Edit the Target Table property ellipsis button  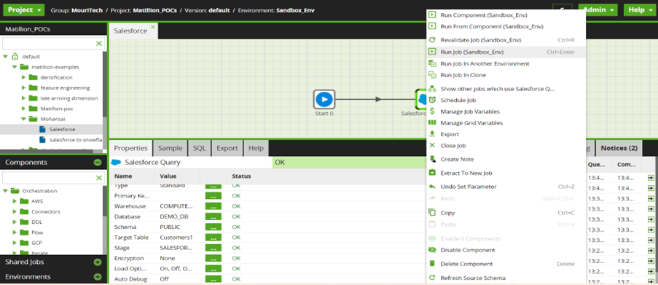point(214,238)
